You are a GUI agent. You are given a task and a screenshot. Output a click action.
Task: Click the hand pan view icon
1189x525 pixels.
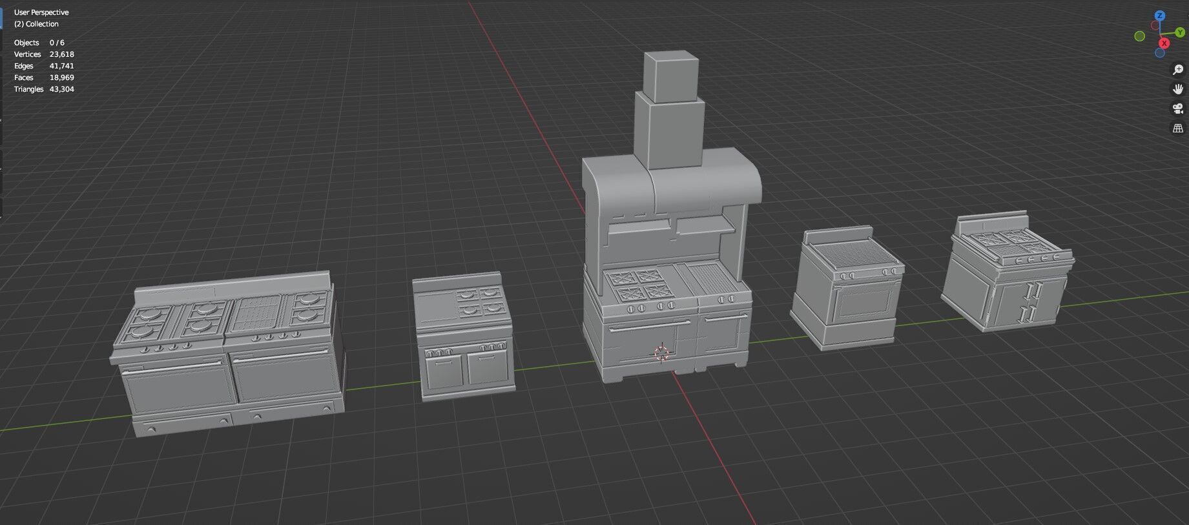coord(1178,89)
